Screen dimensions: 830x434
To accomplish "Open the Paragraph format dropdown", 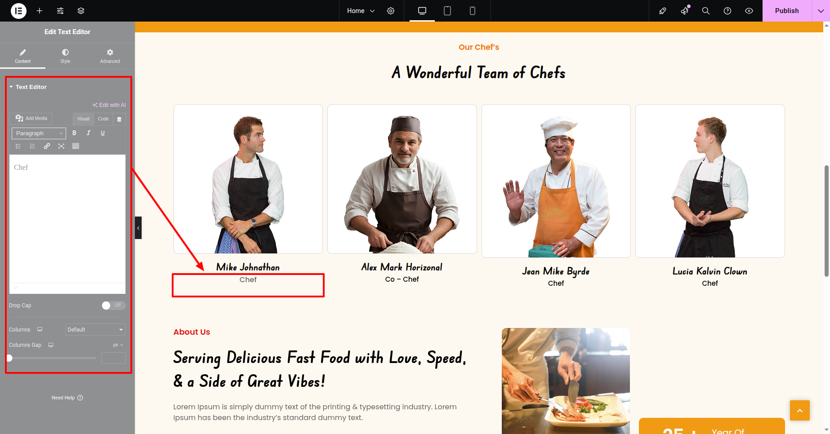I will click(39, 133).
